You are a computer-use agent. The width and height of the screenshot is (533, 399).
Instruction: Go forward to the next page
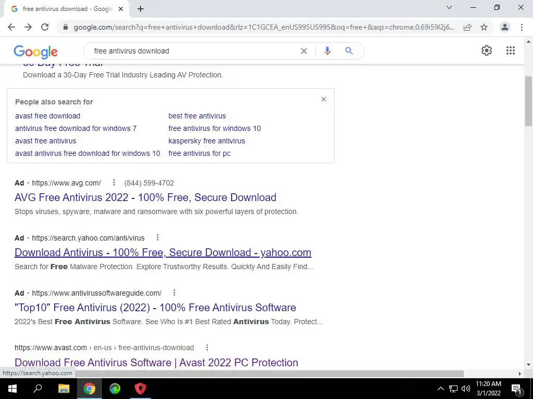(28, 27)
